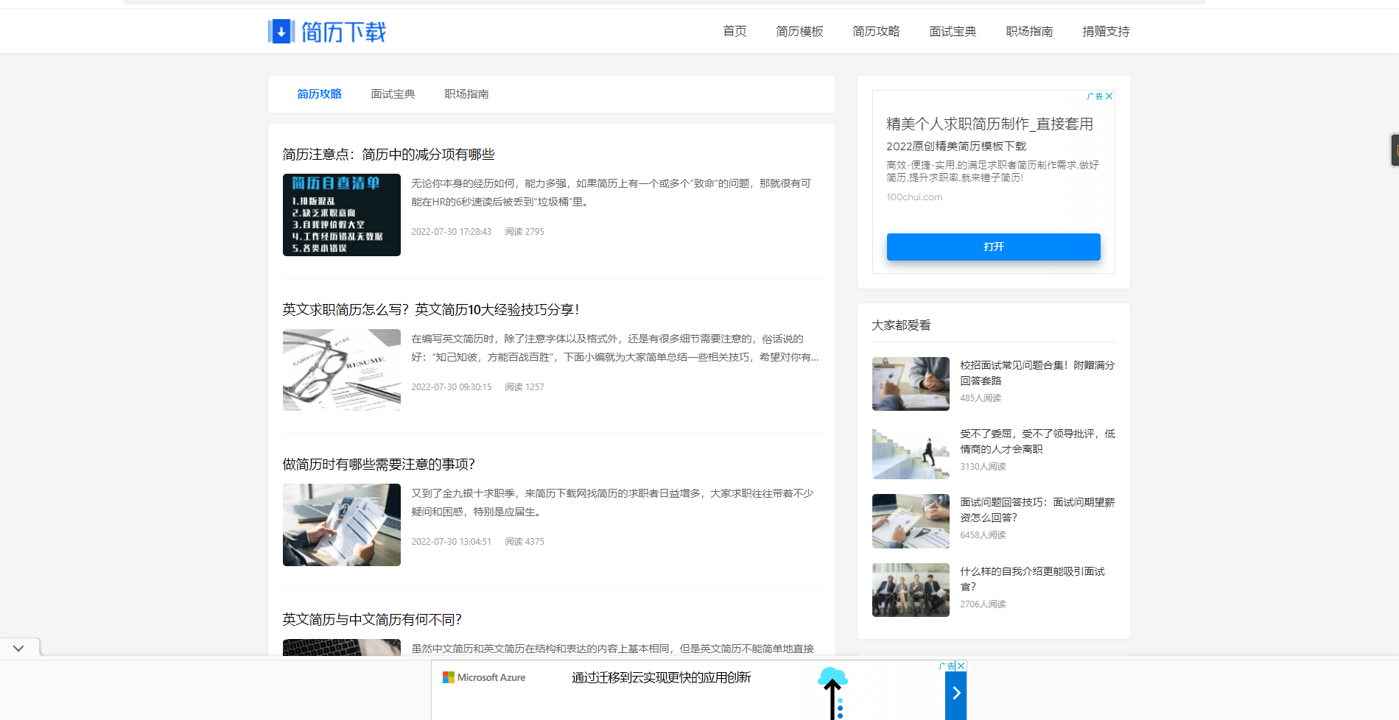Image resolution: width=1399 pixels, height=720 pixels.
Task: Open article 做简历时有哪些需要注意的事项
Action: pos(378,464)
